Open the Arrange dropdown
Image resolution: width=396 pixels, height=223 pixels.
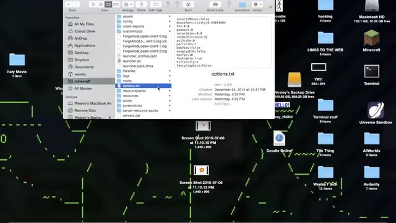click(x=128, y=4)
